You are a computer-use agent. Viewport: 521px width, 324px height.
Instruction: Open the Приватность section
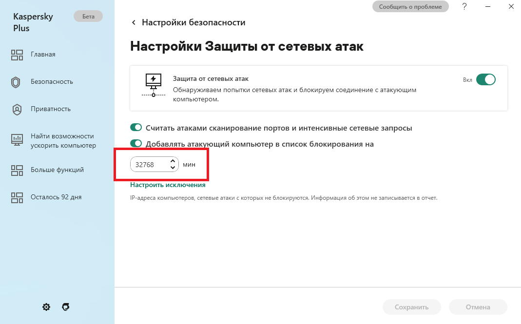51,109
